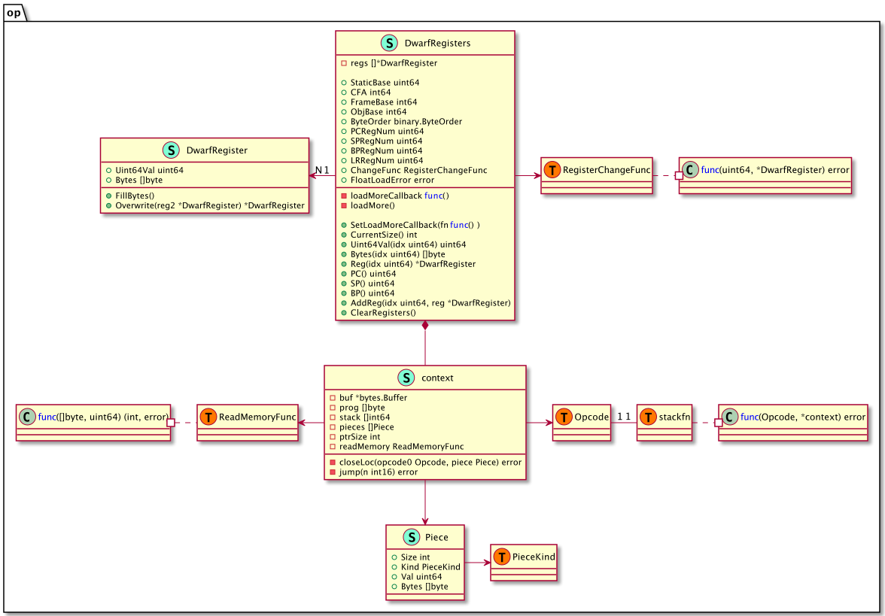The height and width of the screenshot is (616, 885).
Task: Click the SetLoadMoreCallback method line
Action: [415, 225]
